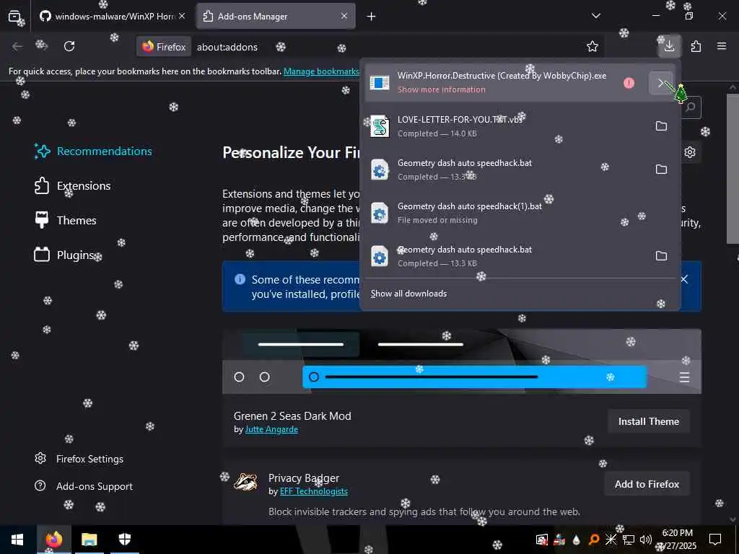The width and height of the screenshot is (739, 554).
Task: Click Show all downloads
Action: pyautogui.click(x=408, y=294)
